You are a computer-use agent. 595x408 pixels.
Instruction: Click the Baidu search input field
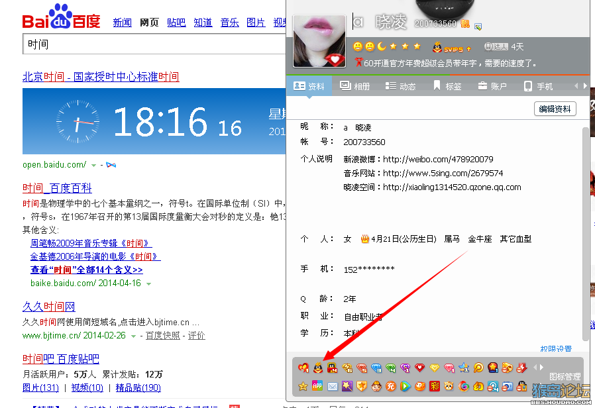(x=154, y=44)
